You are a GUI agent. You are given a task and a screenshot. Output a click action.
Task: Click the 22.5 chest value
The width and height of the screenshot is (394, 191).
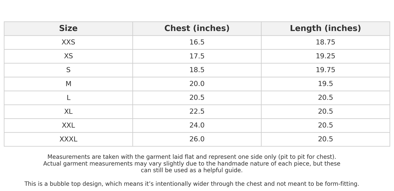pos(197,112)
